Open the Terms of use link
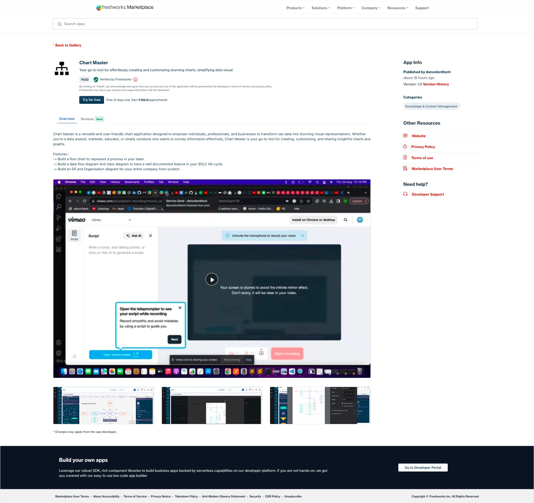 [422, 158]
